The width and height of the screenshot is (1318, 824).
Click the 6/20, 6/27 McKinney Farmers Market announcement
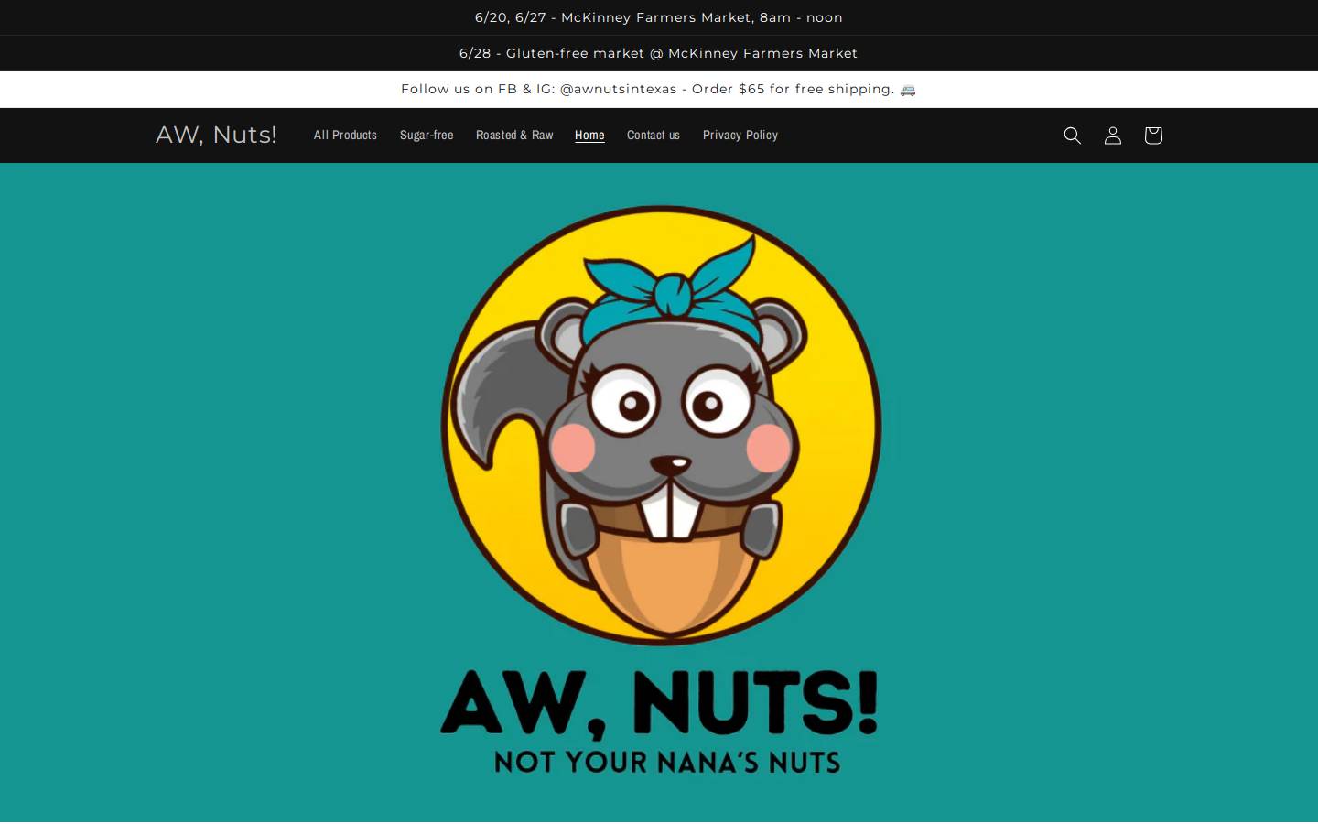(659, 17)
